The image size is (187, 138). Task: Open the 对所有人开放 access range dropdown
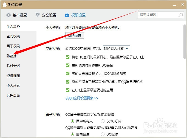tap(117, 49)
